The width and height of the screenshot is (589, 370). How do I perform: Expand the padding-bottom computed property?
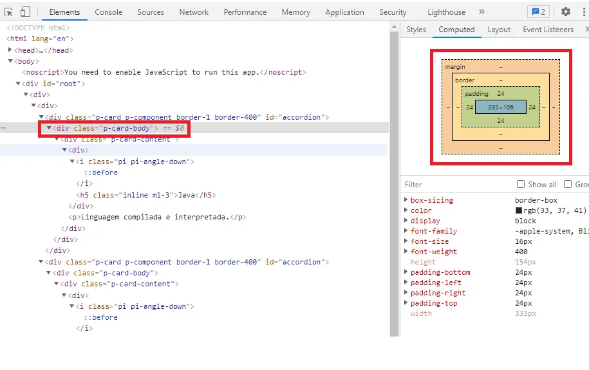(x=406, y=272)
